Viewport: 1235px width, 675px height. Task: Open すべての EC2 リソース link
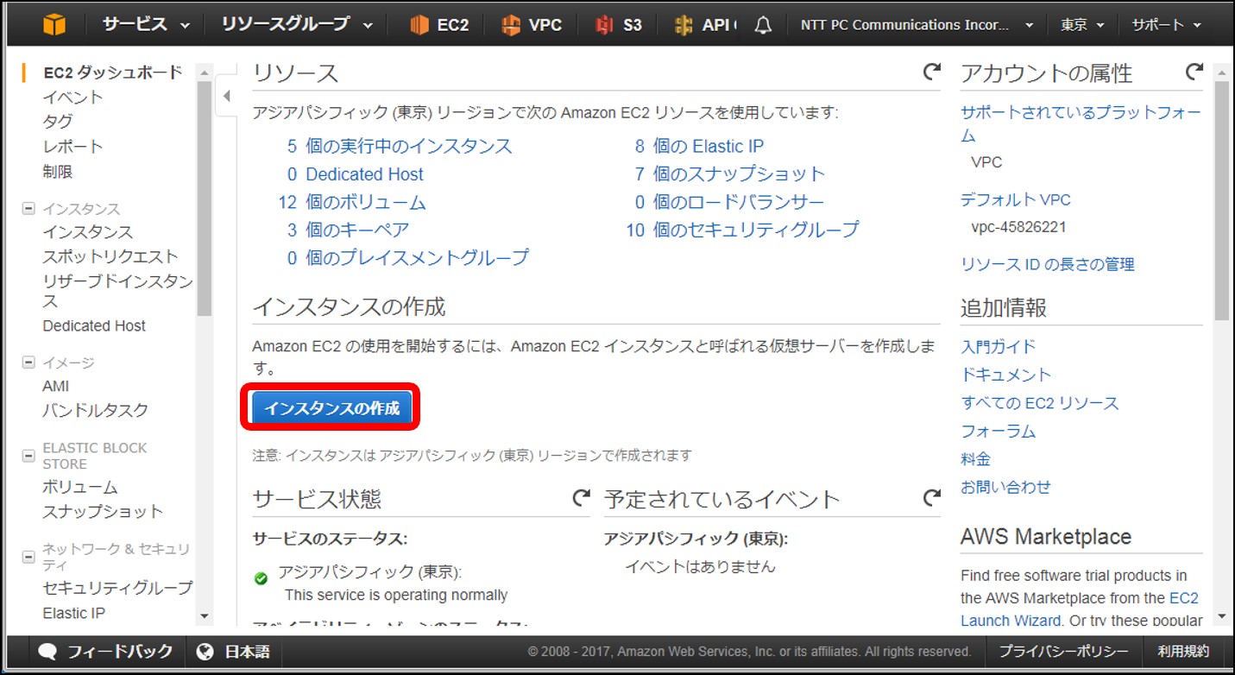point(1040,403)
